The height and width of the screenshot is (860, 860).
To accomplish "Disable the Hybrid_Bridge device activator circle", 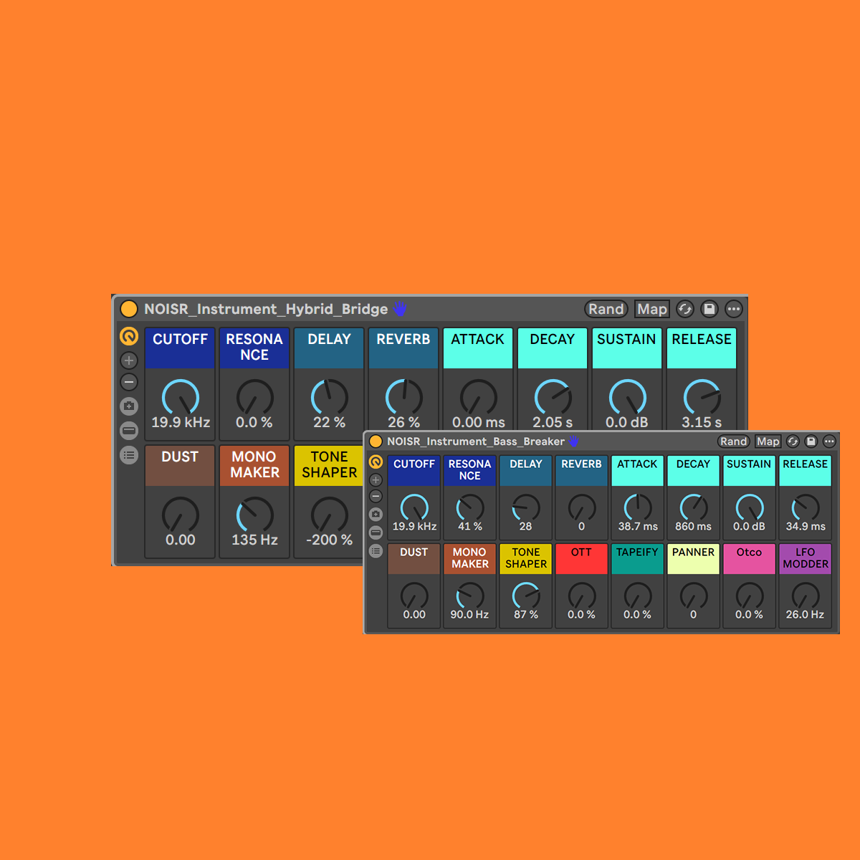I will point(130,309).
